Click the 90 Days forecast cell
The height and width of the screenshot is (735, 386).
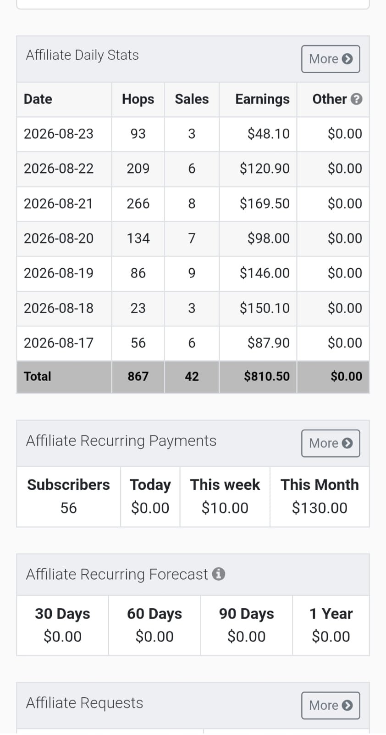click(x=247, y=625)
